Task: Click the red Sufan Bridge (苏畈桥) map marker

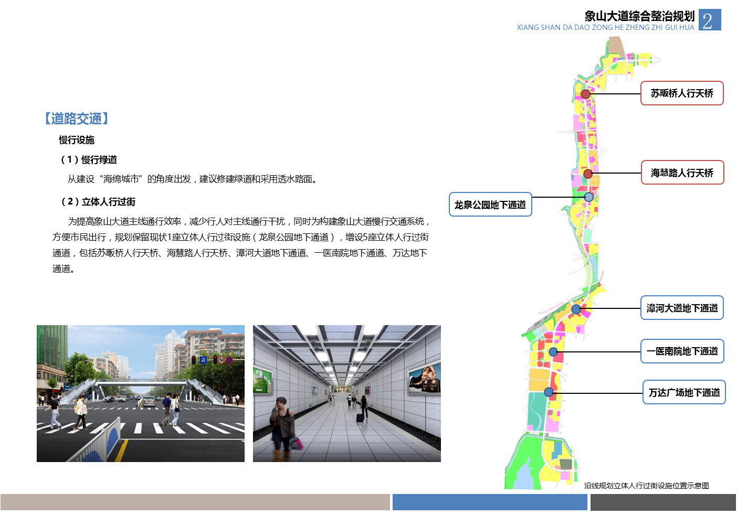Action: [x=586, y=94]
